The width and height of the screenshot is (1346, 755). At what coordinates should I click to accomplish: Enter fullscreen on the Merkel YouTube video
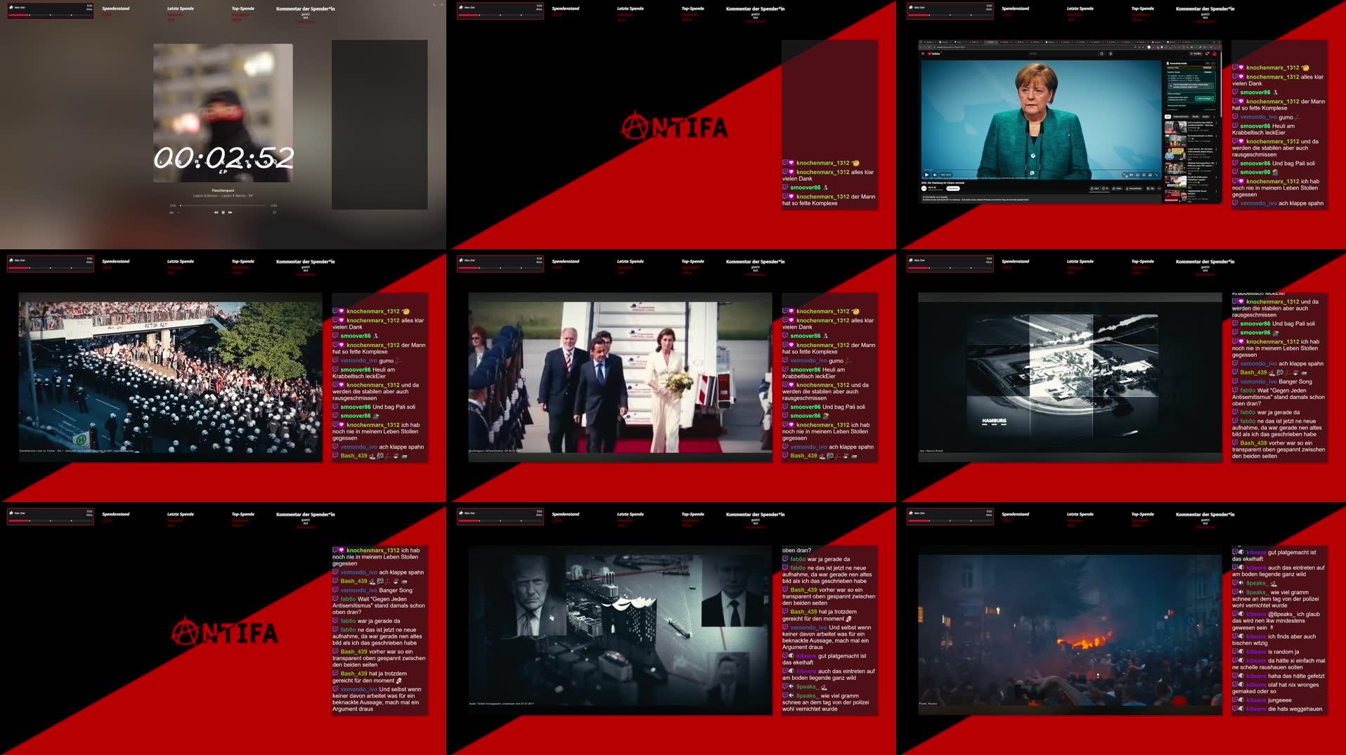[x=1156, y=175]
